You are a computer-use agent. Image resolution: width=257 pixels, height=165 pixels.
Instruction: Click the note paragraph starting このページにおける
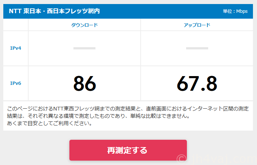pos(128,116)
